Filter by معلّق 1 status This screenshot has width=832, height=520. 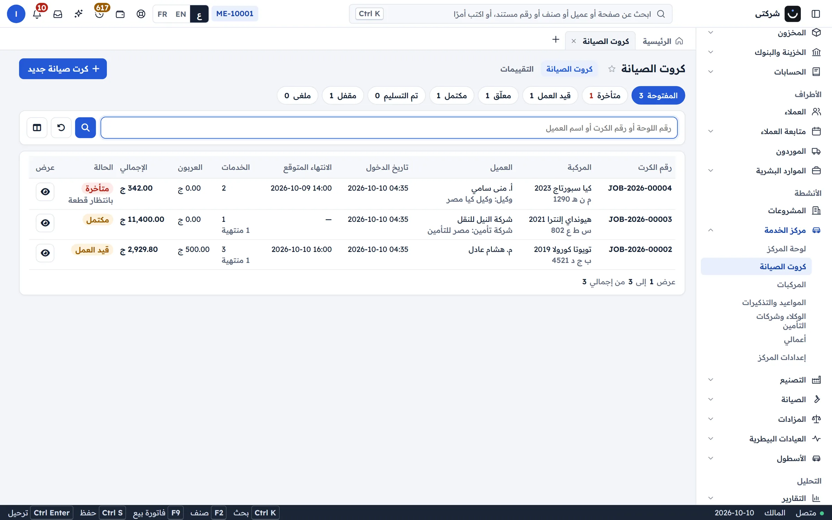point(498,95)
